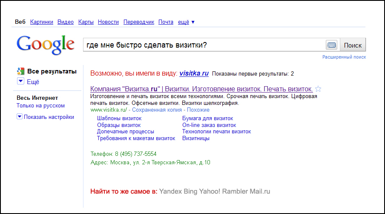Click the Адрес: Москва address line
Screen dimensions: 385x214
tap(150, 162)
